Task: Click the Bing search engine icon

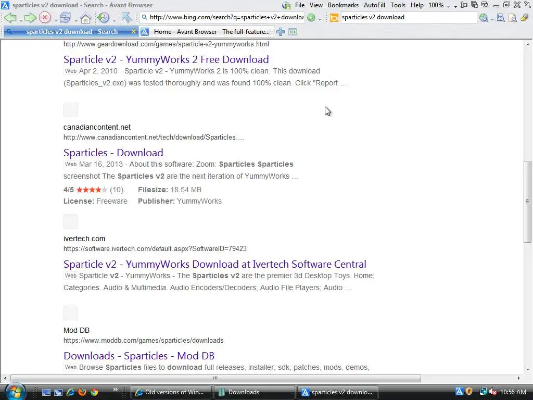Action: coord(334,17)
